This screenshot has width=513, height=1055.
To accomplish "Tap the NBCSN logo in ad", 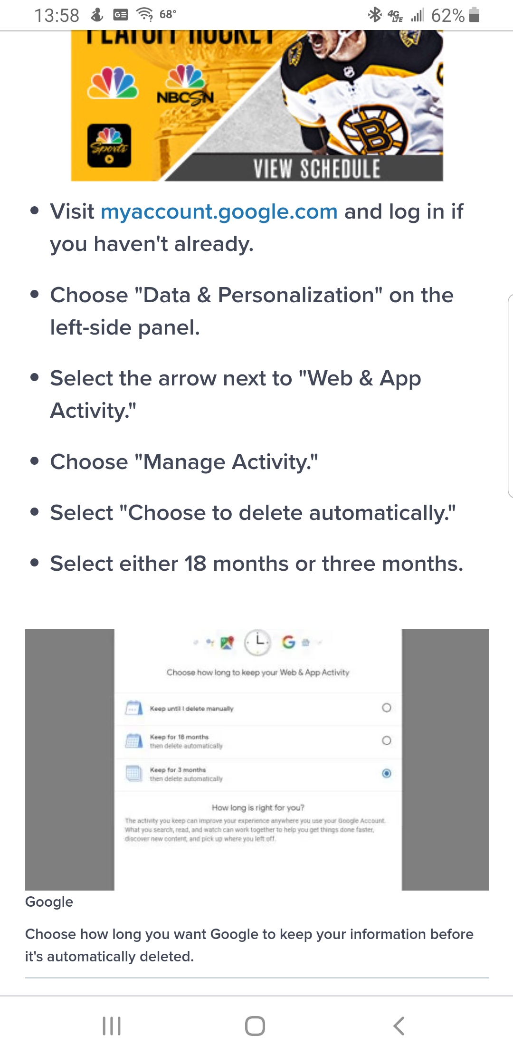I will 185,86.
